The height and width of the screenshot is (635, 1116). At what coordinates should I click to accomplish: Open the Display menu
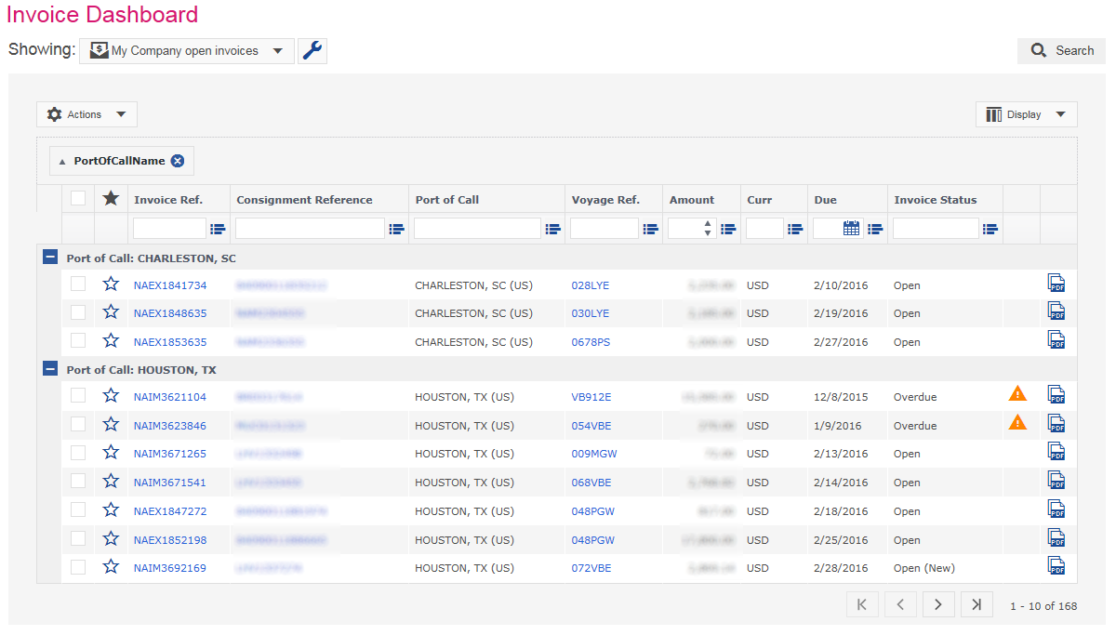click(1026, 113)
